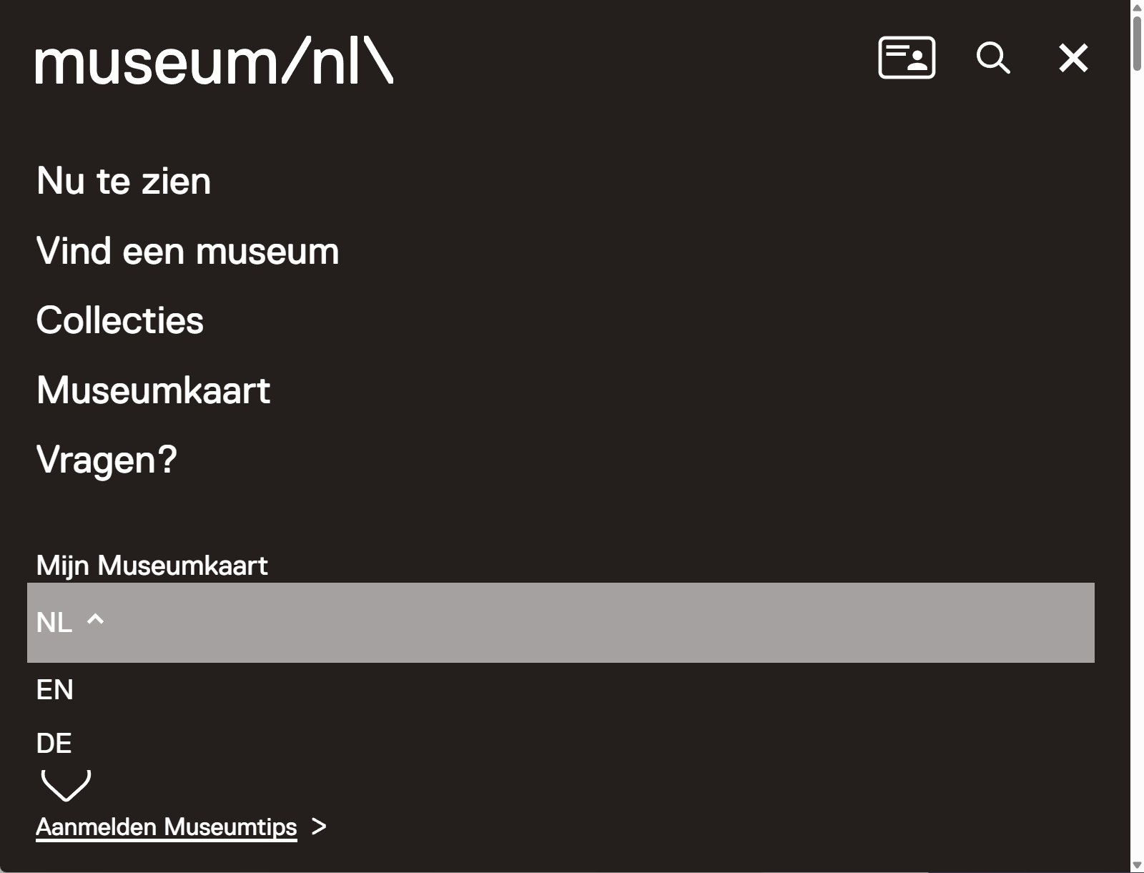Image resolution: width=1144 pixels, height=873 pixels.
Task: Collapse the NL language chevron
Action: (95, 620)
